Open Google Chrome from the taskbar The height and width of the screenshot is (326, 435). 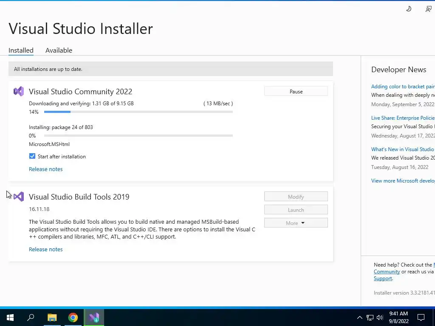tap(73, 318)
